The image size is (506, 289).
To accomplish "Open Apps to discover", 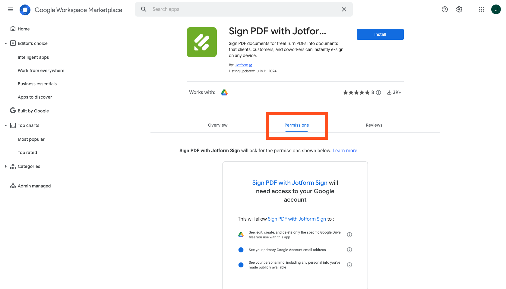I will pyautogui.click(x=35, y=97).
